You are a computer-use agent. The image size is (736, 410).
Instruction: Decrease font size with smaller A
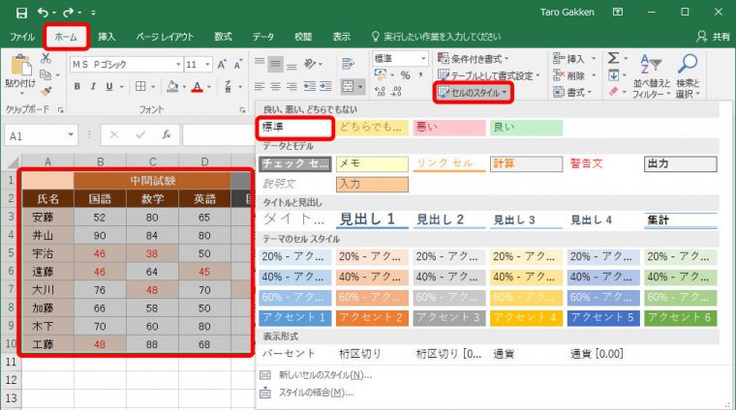click(x=238, y=64)
